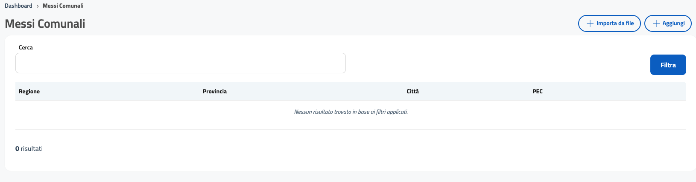Viewport: 696px width, 182px height.
Task: Click the bold zero in results count
Action: (x=17, y=149)
